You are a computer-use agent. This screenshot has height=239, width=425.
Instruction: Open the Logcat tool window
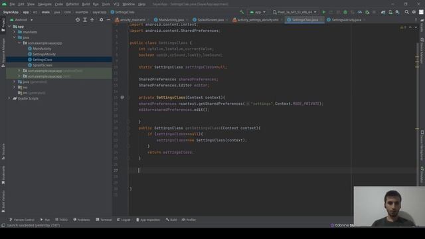click(x=124, y=220)
